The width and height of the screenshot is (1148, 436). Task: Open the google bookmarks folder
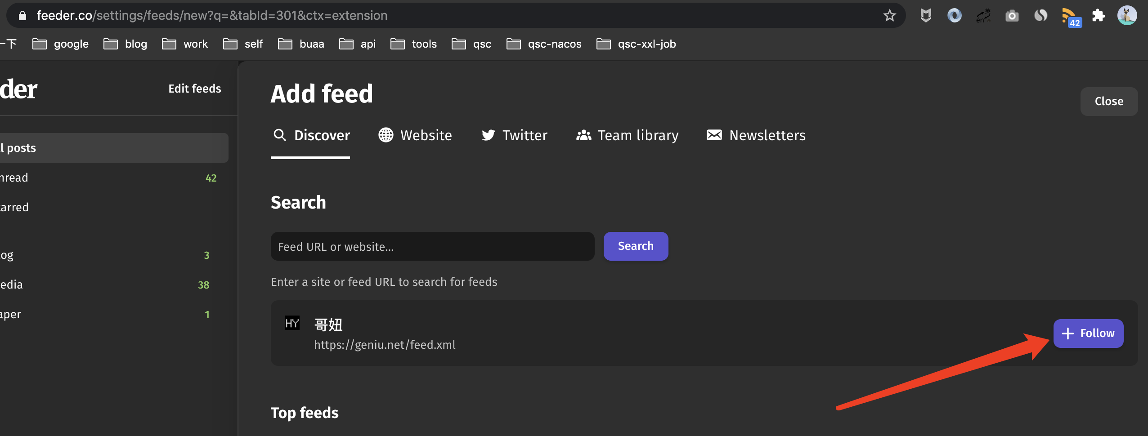coord(61,44)
